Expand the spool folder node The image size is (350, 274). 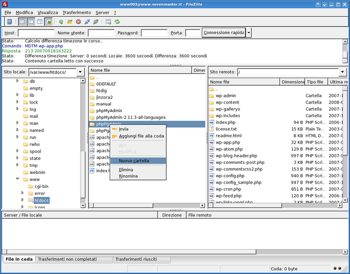point(17,151)
